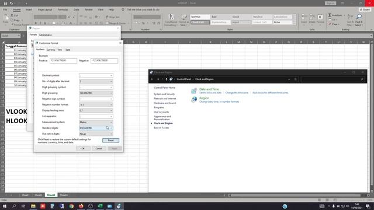Click the Control Panel search box
Viewport: 374px width, 210px height.
tap(333, 79)
